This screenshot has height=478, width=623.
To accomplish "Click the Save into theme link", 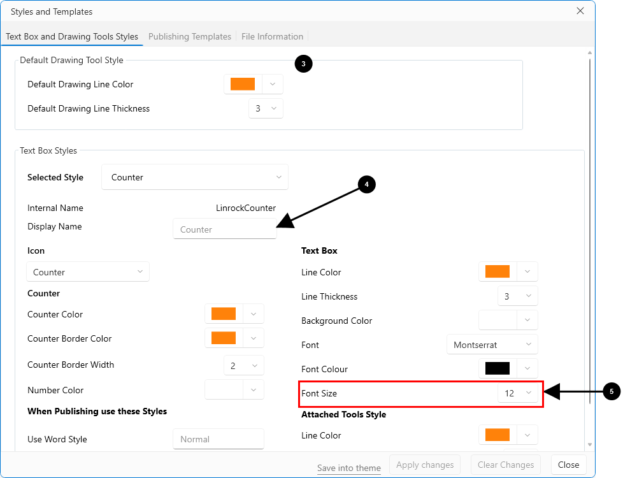I will (x=348, y=468).
